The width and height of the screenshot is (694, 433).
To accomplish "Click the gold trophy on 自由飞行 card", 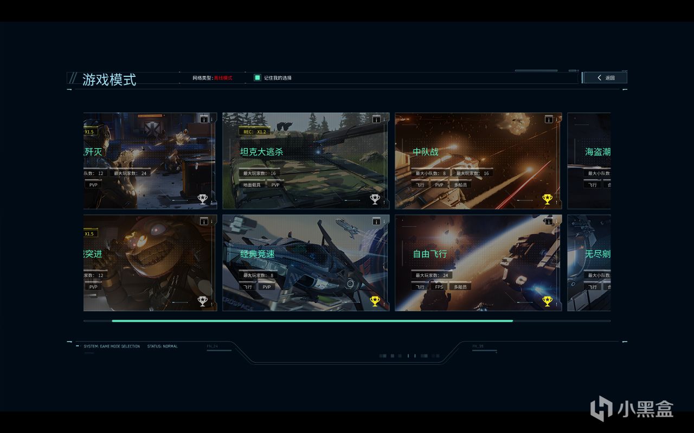I will click(547, 301).
